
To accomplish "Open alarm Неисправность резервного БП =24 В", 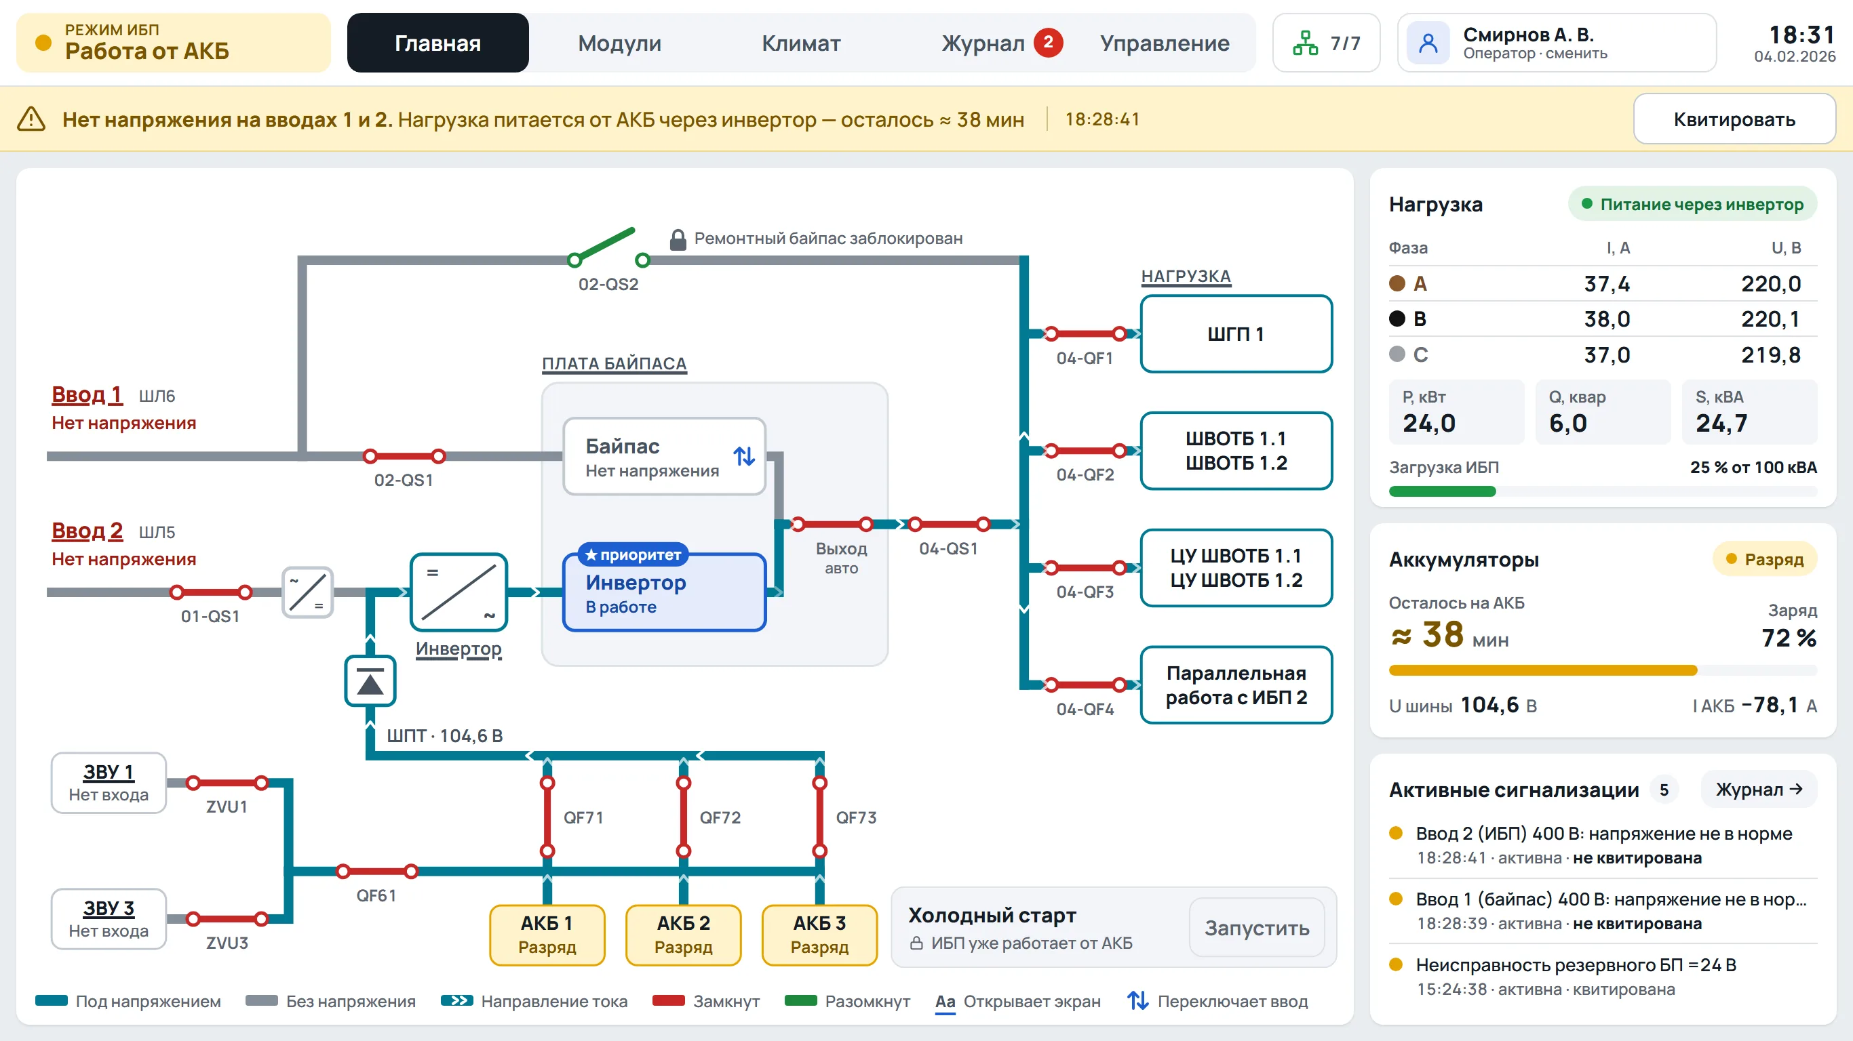I will click(1603, 977).
